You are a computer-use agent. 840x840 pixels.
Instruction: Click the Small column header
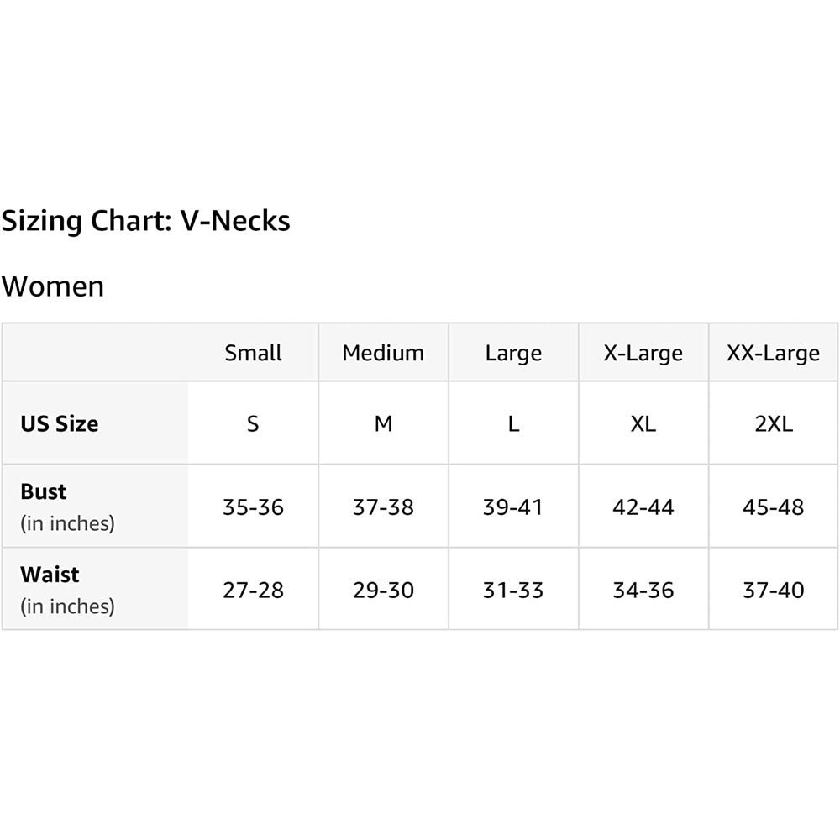coord(253,353)
